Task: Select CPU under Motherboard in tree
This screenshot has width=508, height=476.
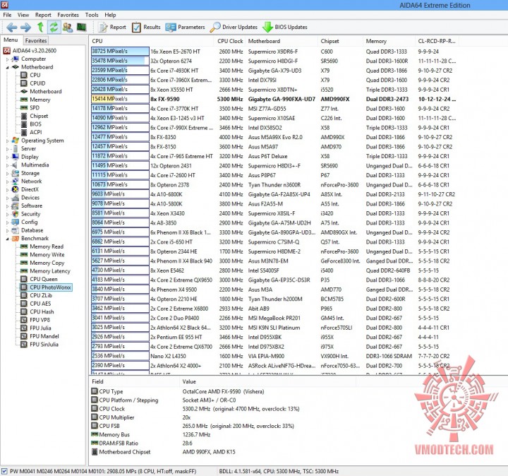Action: click(x=31, y=75)
